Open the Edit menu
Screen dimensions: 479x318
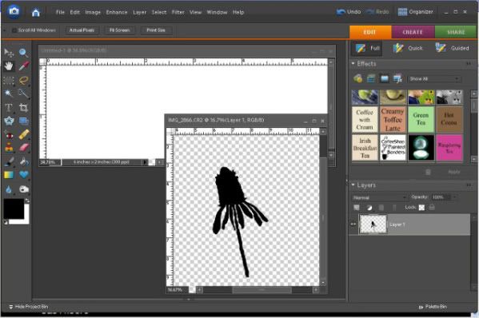click(75, 12)
